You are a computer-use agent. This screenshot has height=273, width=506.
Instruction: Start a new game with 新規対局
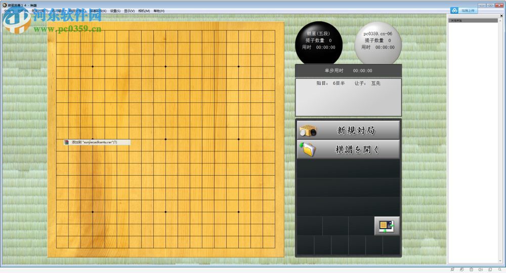pos(348,130)
